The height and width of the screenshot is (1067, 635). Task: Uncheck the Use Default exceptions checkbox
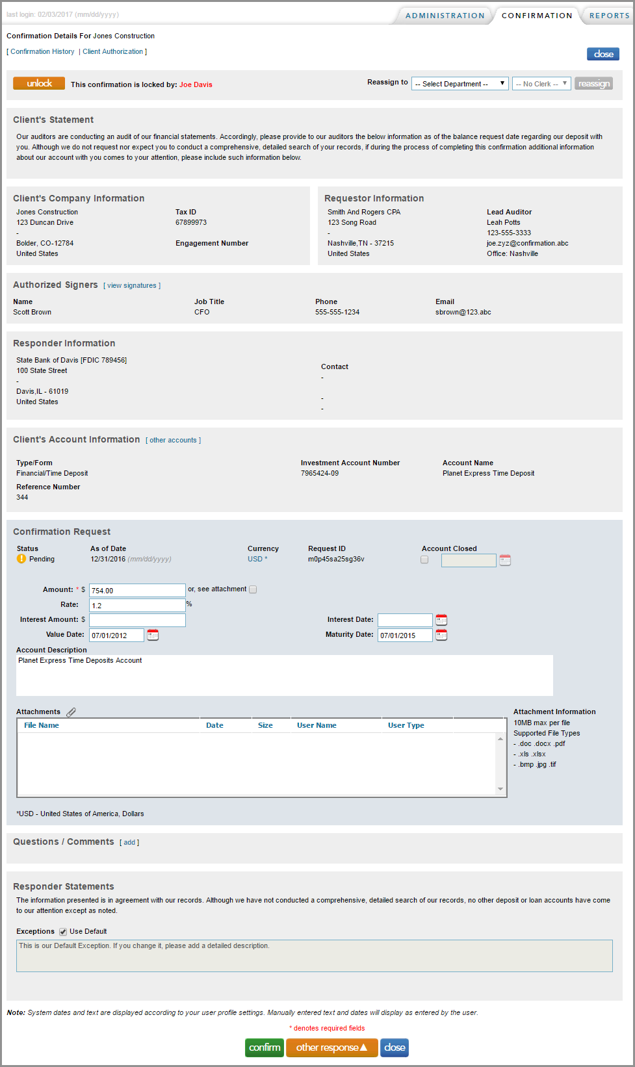[63, 932]
